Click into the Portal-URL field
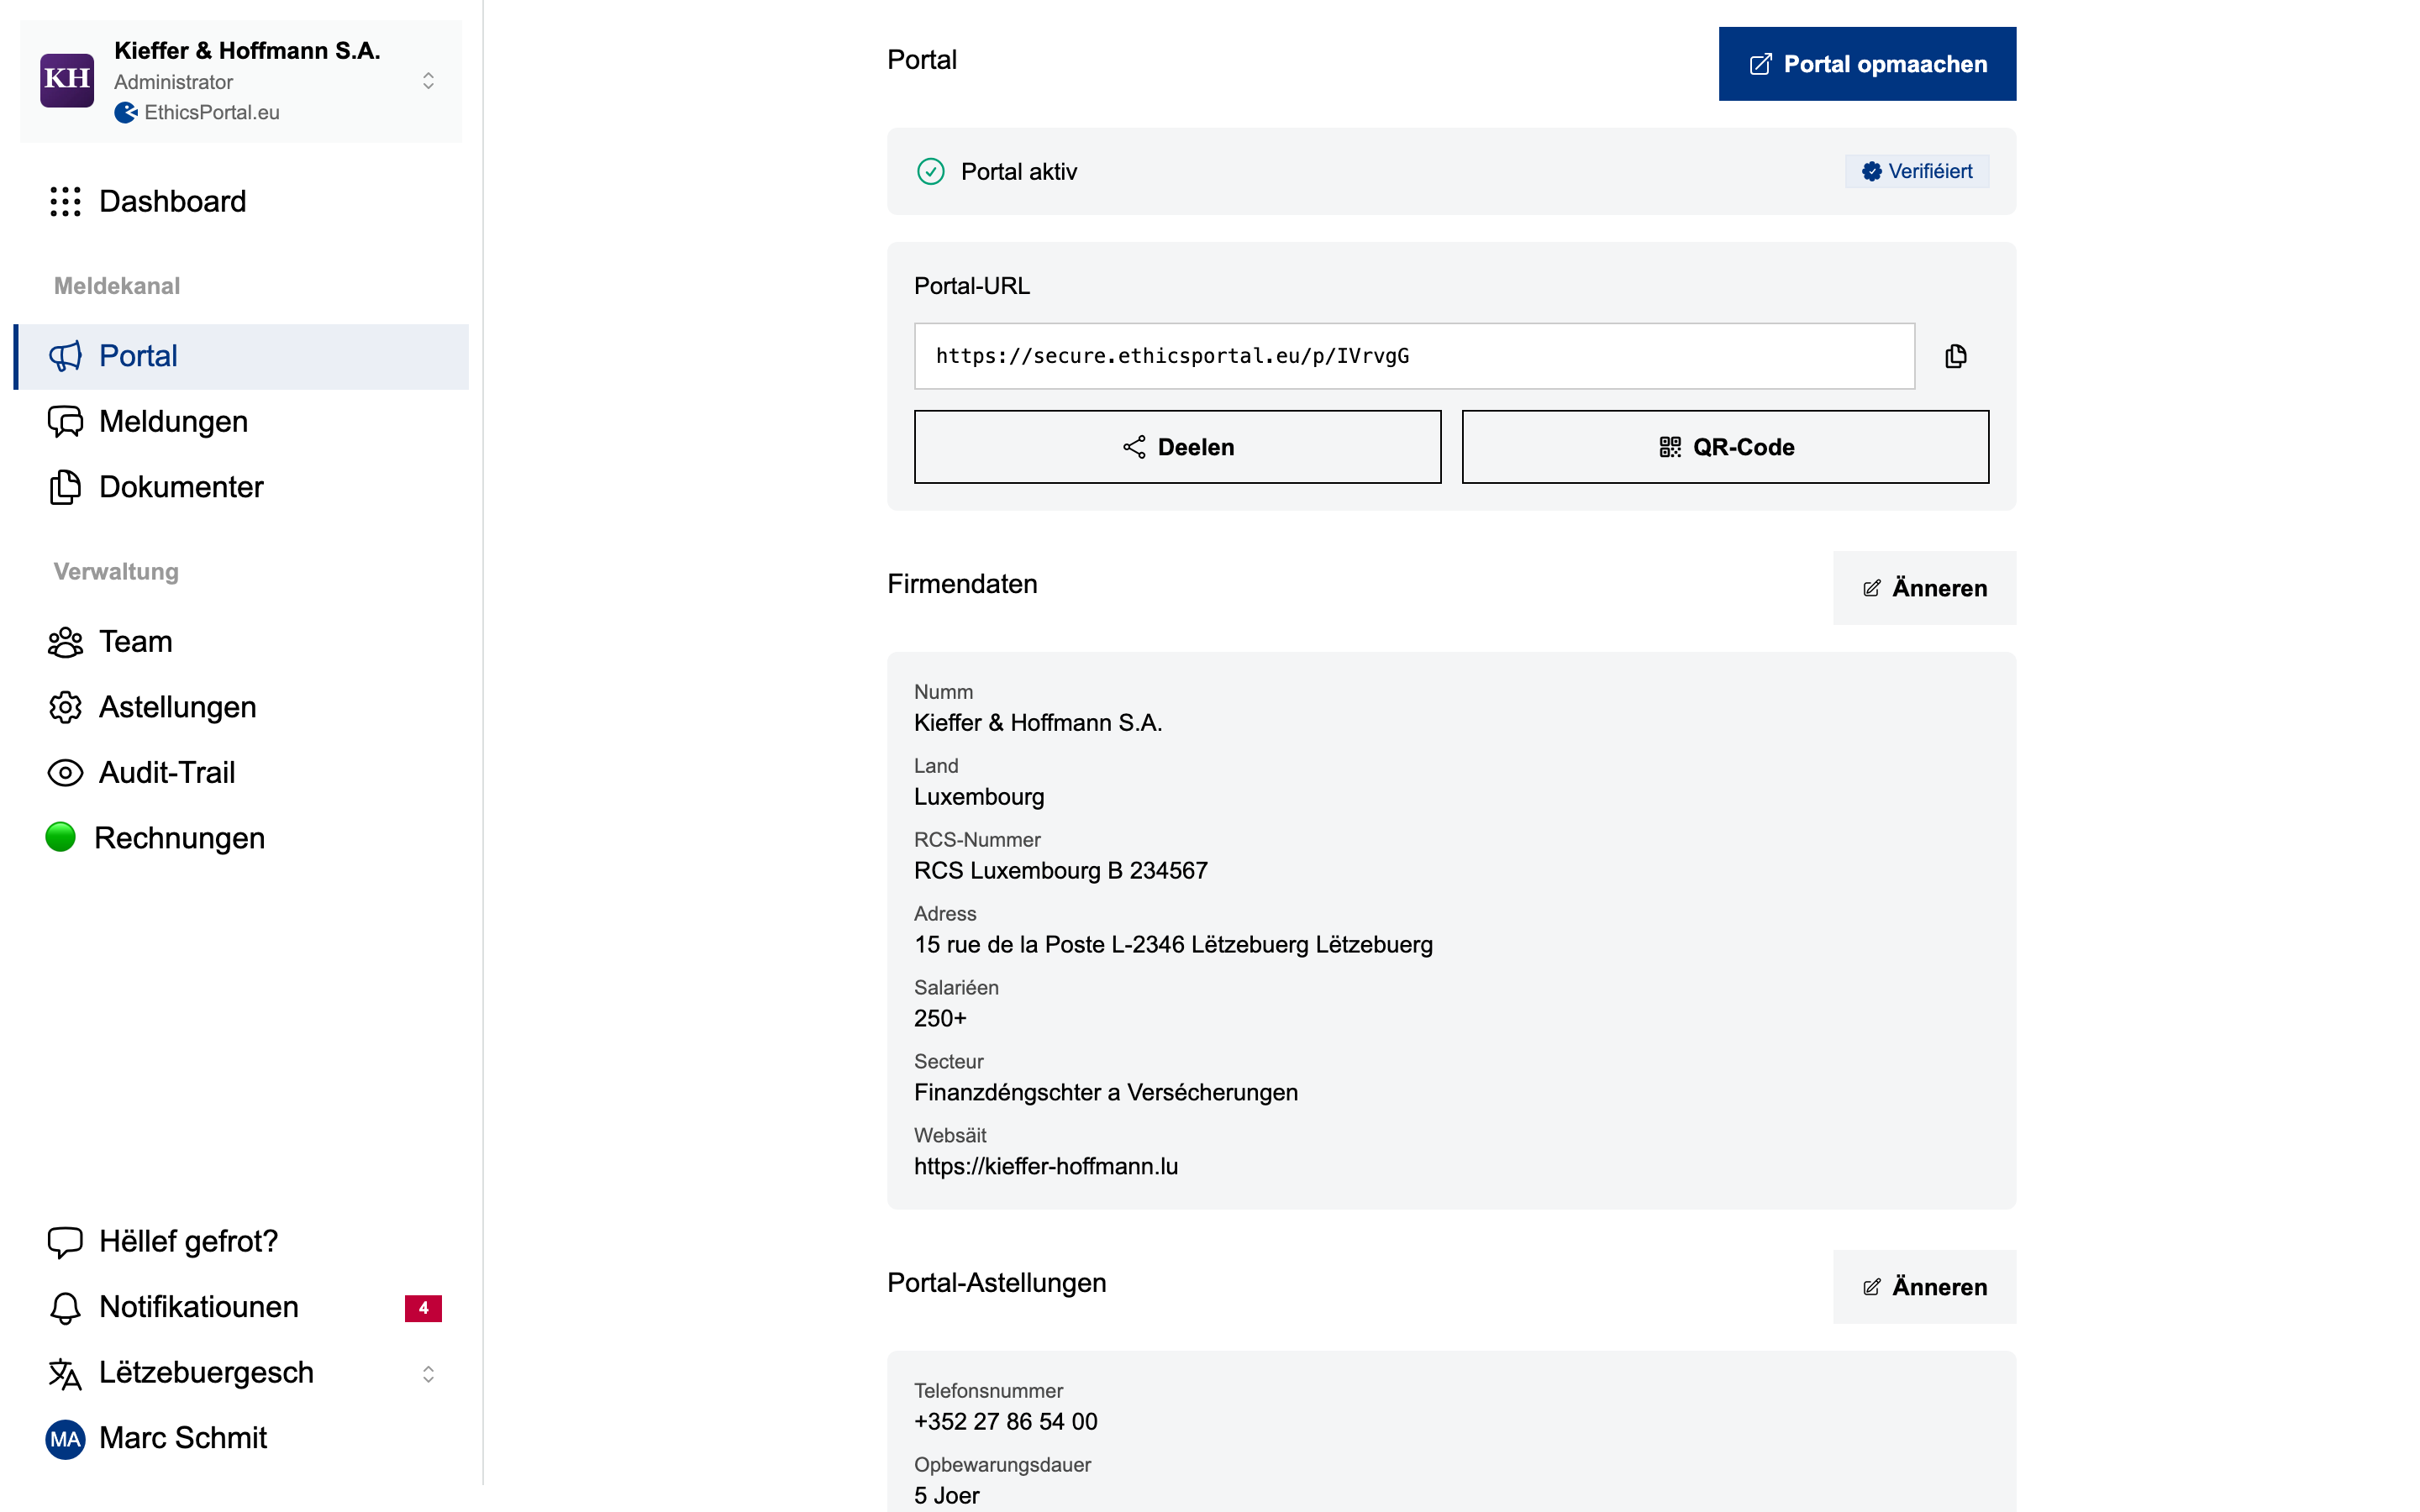The width and height of the screenshot is (2420, 1512). 1414,356
